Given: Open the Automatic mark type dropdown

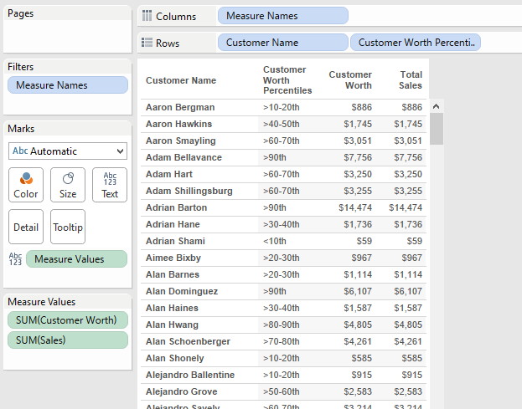Looking at the screenshot, I should tap(68, 151).
